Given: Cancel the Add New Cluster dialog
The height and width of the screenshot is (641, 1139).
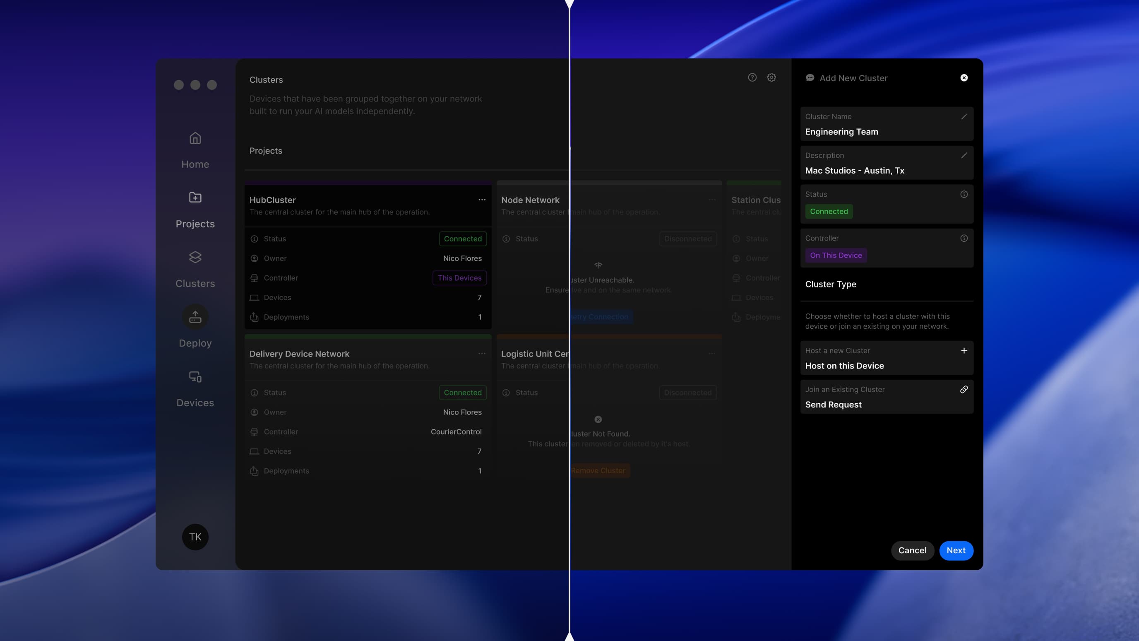Looking at the screenshot, I should click(x=912, y=550).
